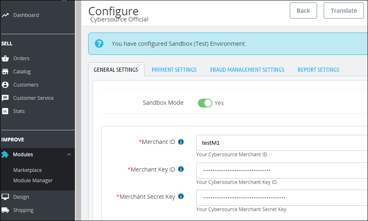This screenshot has width=368, height=221.
Task: Click 'Your Cybersource Merchant Key ID.' help text
Action: (237, 182)
